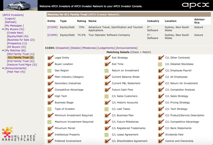The width and height of the screenshot is (213, 145).
Task: Click the empty Maximum Investment Required box
Action: coord(49,122)
